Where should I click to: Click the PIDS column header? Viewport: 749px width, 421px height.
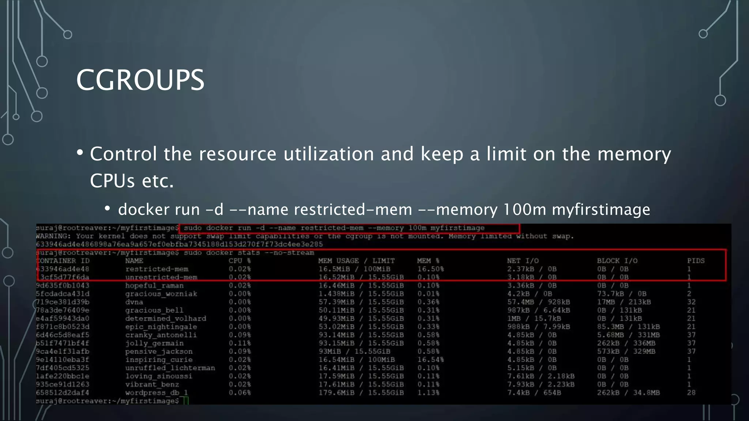696,261
